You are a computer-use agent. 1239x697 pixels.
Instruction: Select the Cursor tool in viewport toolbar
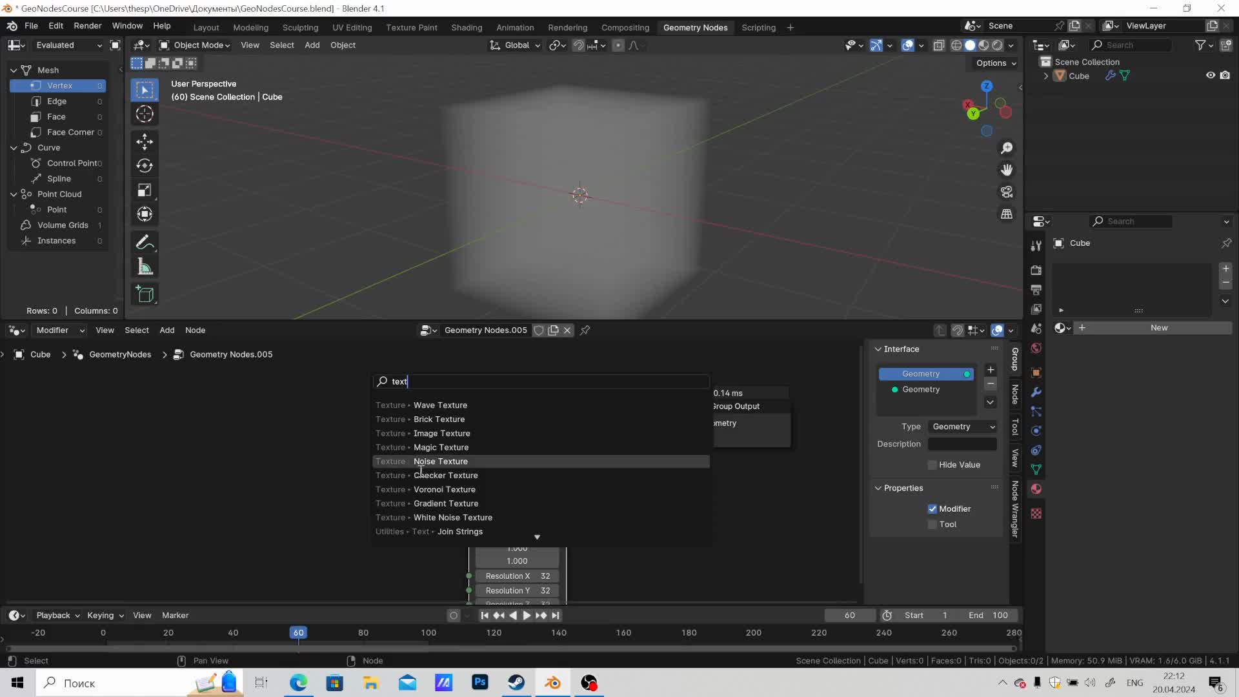click(x=145, y=114)
